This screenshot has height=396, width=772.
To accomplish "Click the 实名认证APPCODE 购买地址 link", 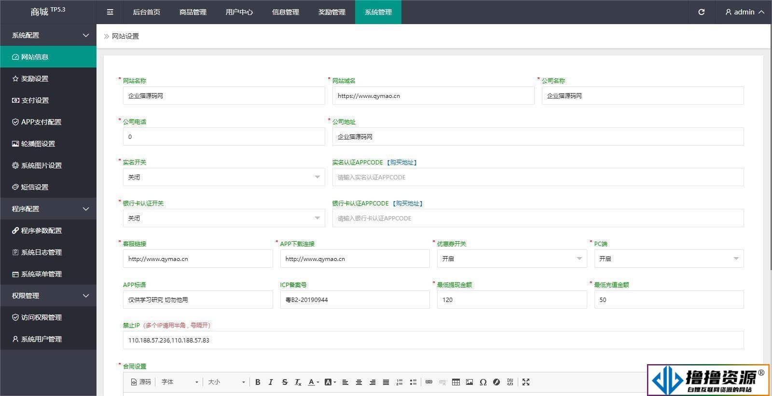I will coord(402,163).
